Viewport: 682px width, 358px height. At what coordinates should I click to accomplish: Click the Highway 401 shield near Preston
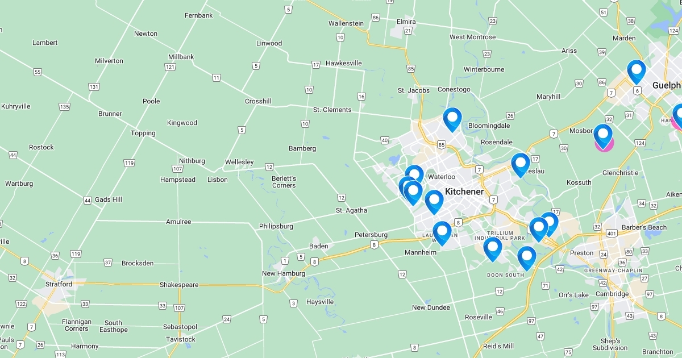click(613, 234)
